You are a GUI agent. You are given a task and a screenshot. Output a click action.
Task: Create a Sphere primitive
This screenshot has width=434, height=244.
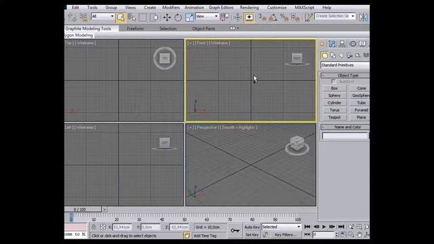334,96
